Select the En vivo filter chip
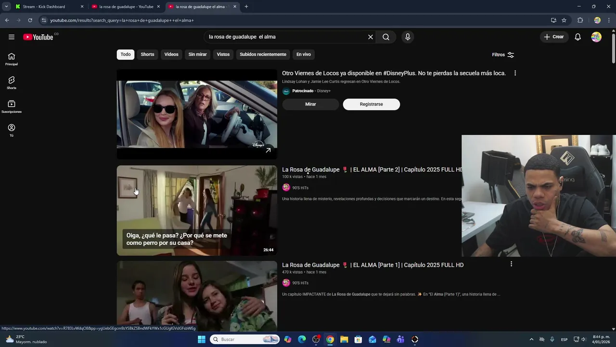 point(303,54)
